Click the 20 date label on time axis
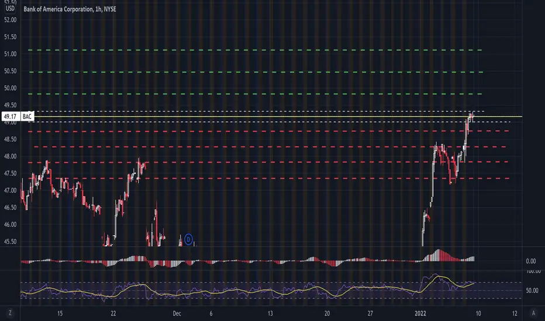Viewport: 545px width, 321px height. 327,313
